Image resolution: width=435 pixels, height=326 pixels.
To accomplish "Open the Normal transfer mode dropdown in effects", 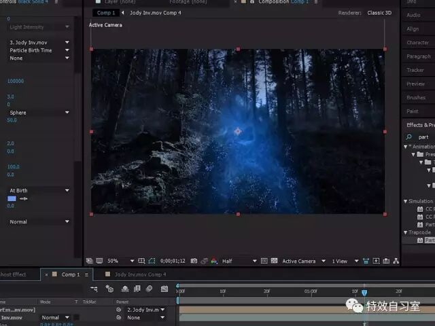I will (x=39, y=222).
